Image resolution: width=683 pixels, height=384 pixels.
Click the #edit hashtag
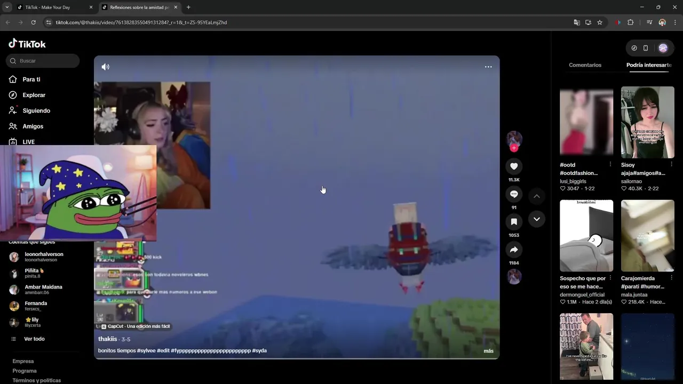[x=163, y=350]
